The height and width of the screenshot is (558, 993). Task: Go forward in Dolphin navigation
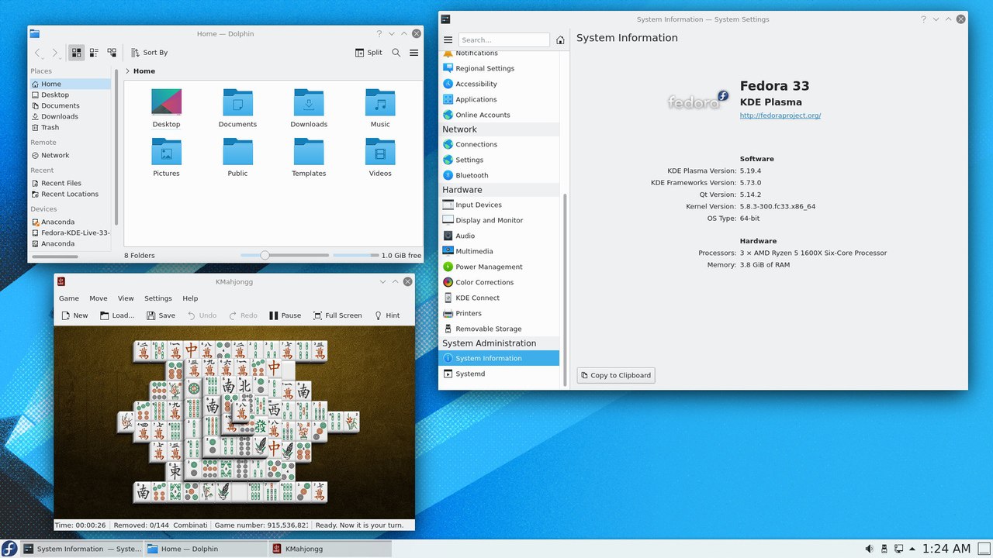pos(55,53)
